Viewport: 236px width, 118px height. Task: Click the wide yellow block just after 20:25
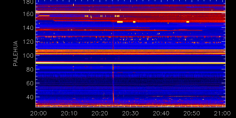tap(120, 22)
